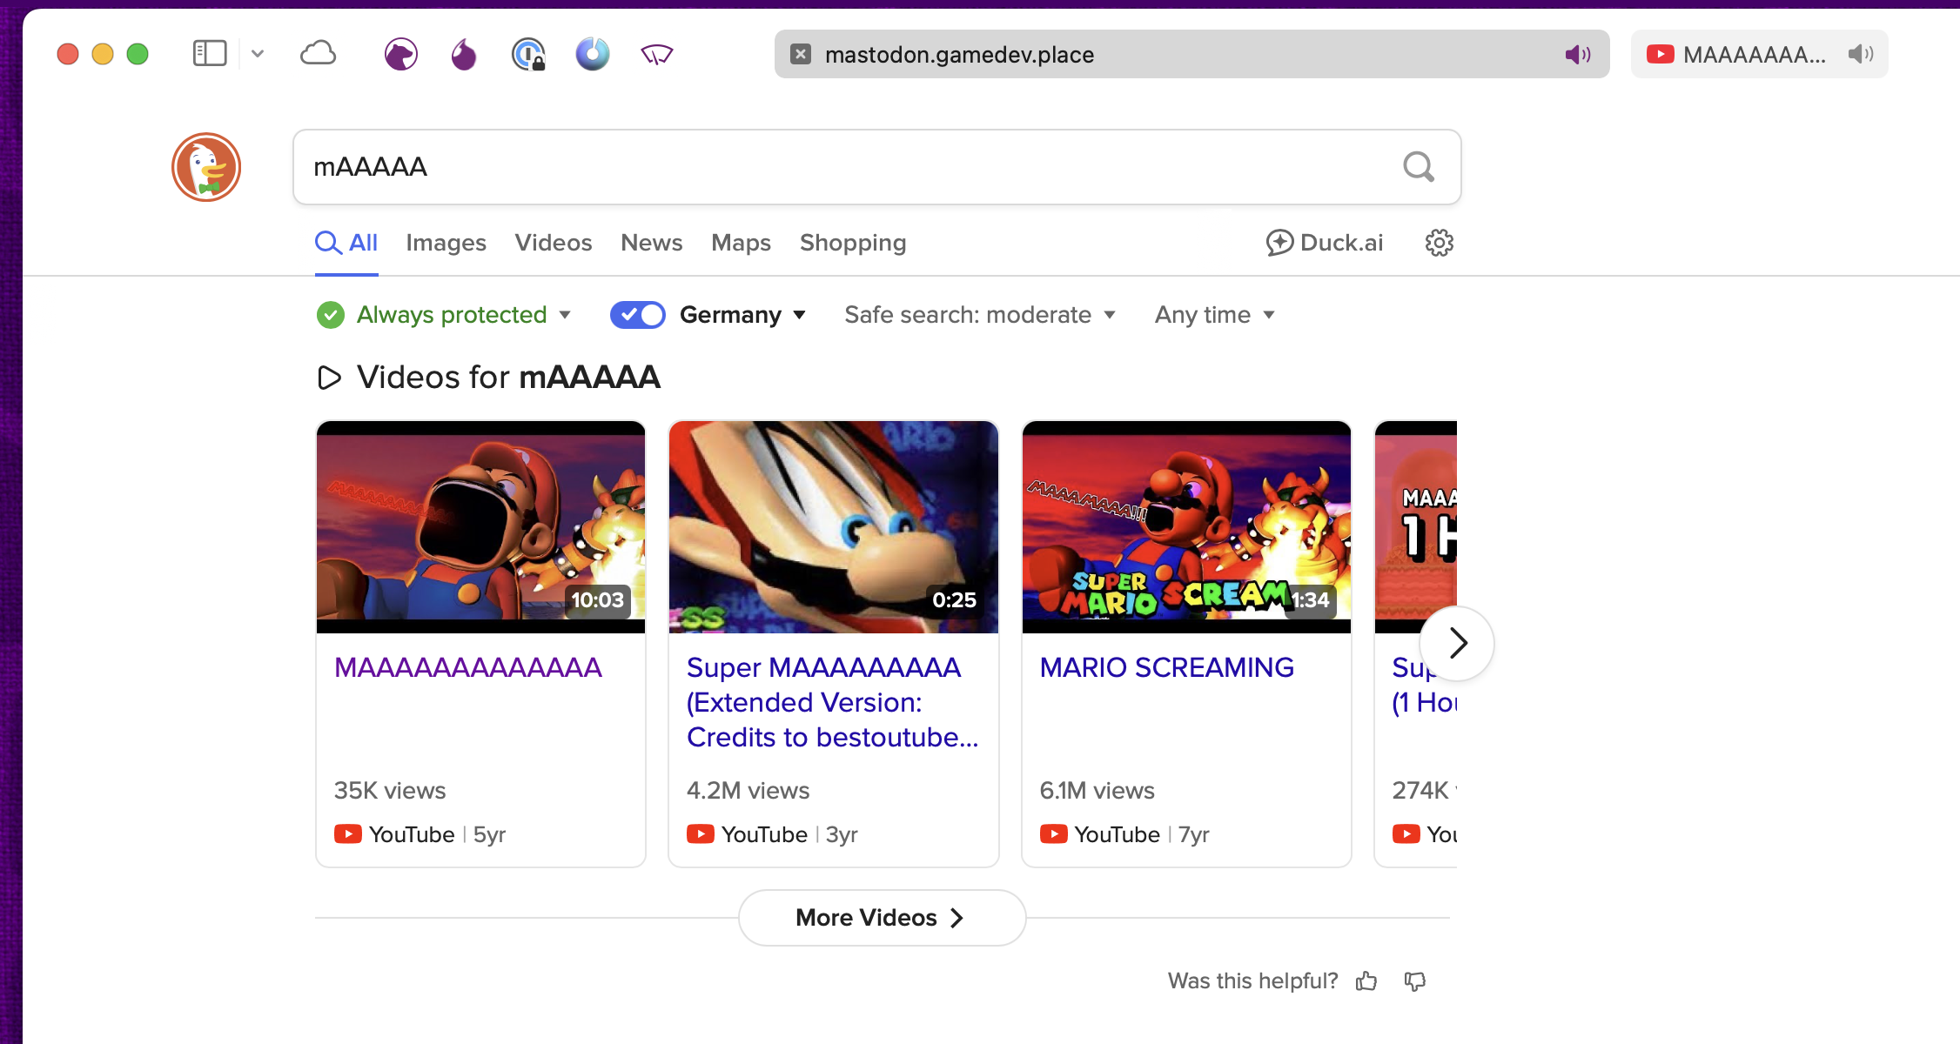Viewport: 1960px width, 1044px height.
Task: Open the lock-badged privacy extension icon
Action: 528,55
